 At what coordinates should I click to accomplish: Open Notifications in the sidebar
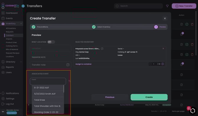pos(12,93)
